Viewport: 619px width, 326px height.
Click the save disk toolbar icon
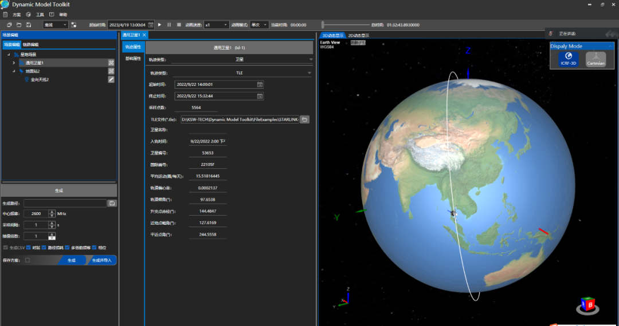coord(29,25)
